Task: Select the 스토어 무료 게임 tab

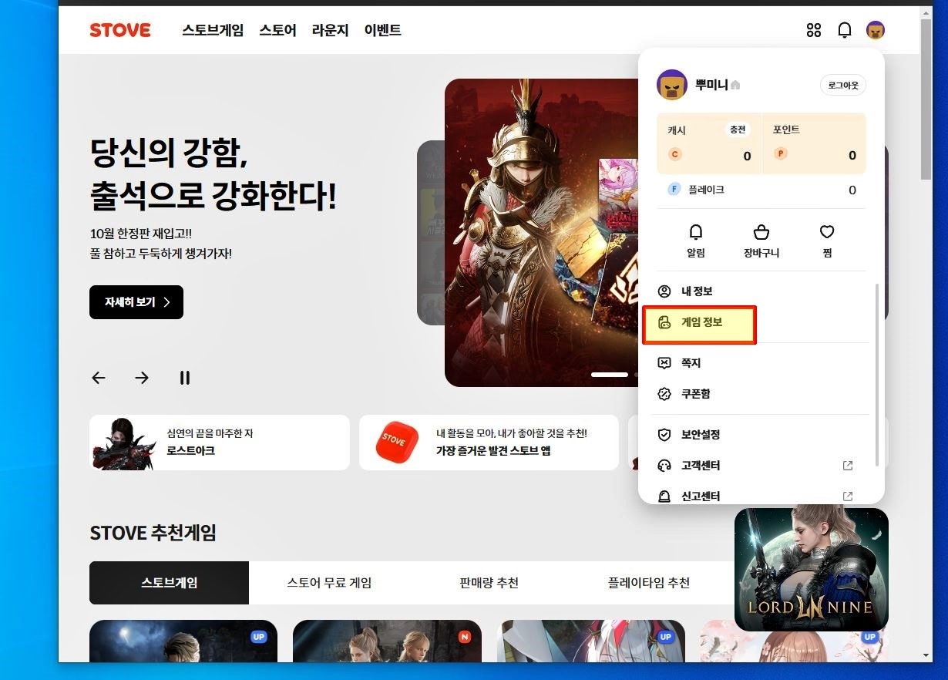Action: click(329, 583)
